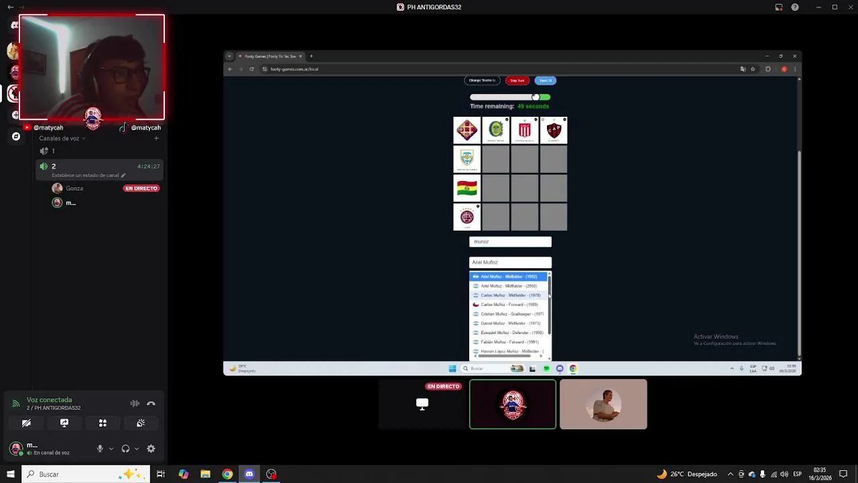This screenshot has height=483, width=858.
Task: Click the Patronato CAP crest cell
Action: 554,130
